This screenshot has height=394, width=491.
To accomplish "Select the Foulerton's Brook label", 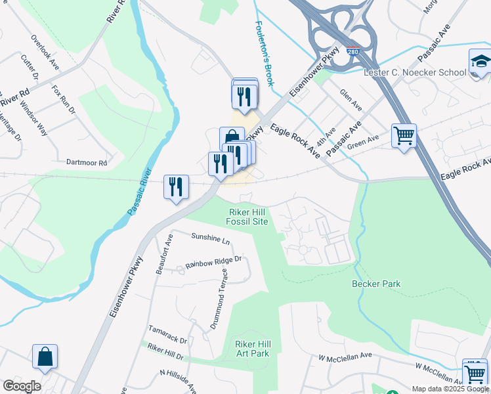I will [x=265, y=54].
